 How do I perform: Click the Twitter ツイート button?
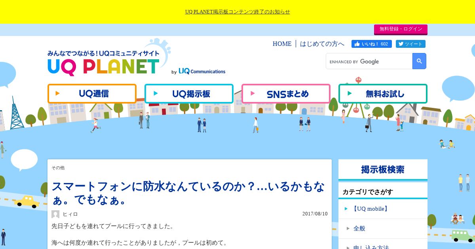[410, 44]
